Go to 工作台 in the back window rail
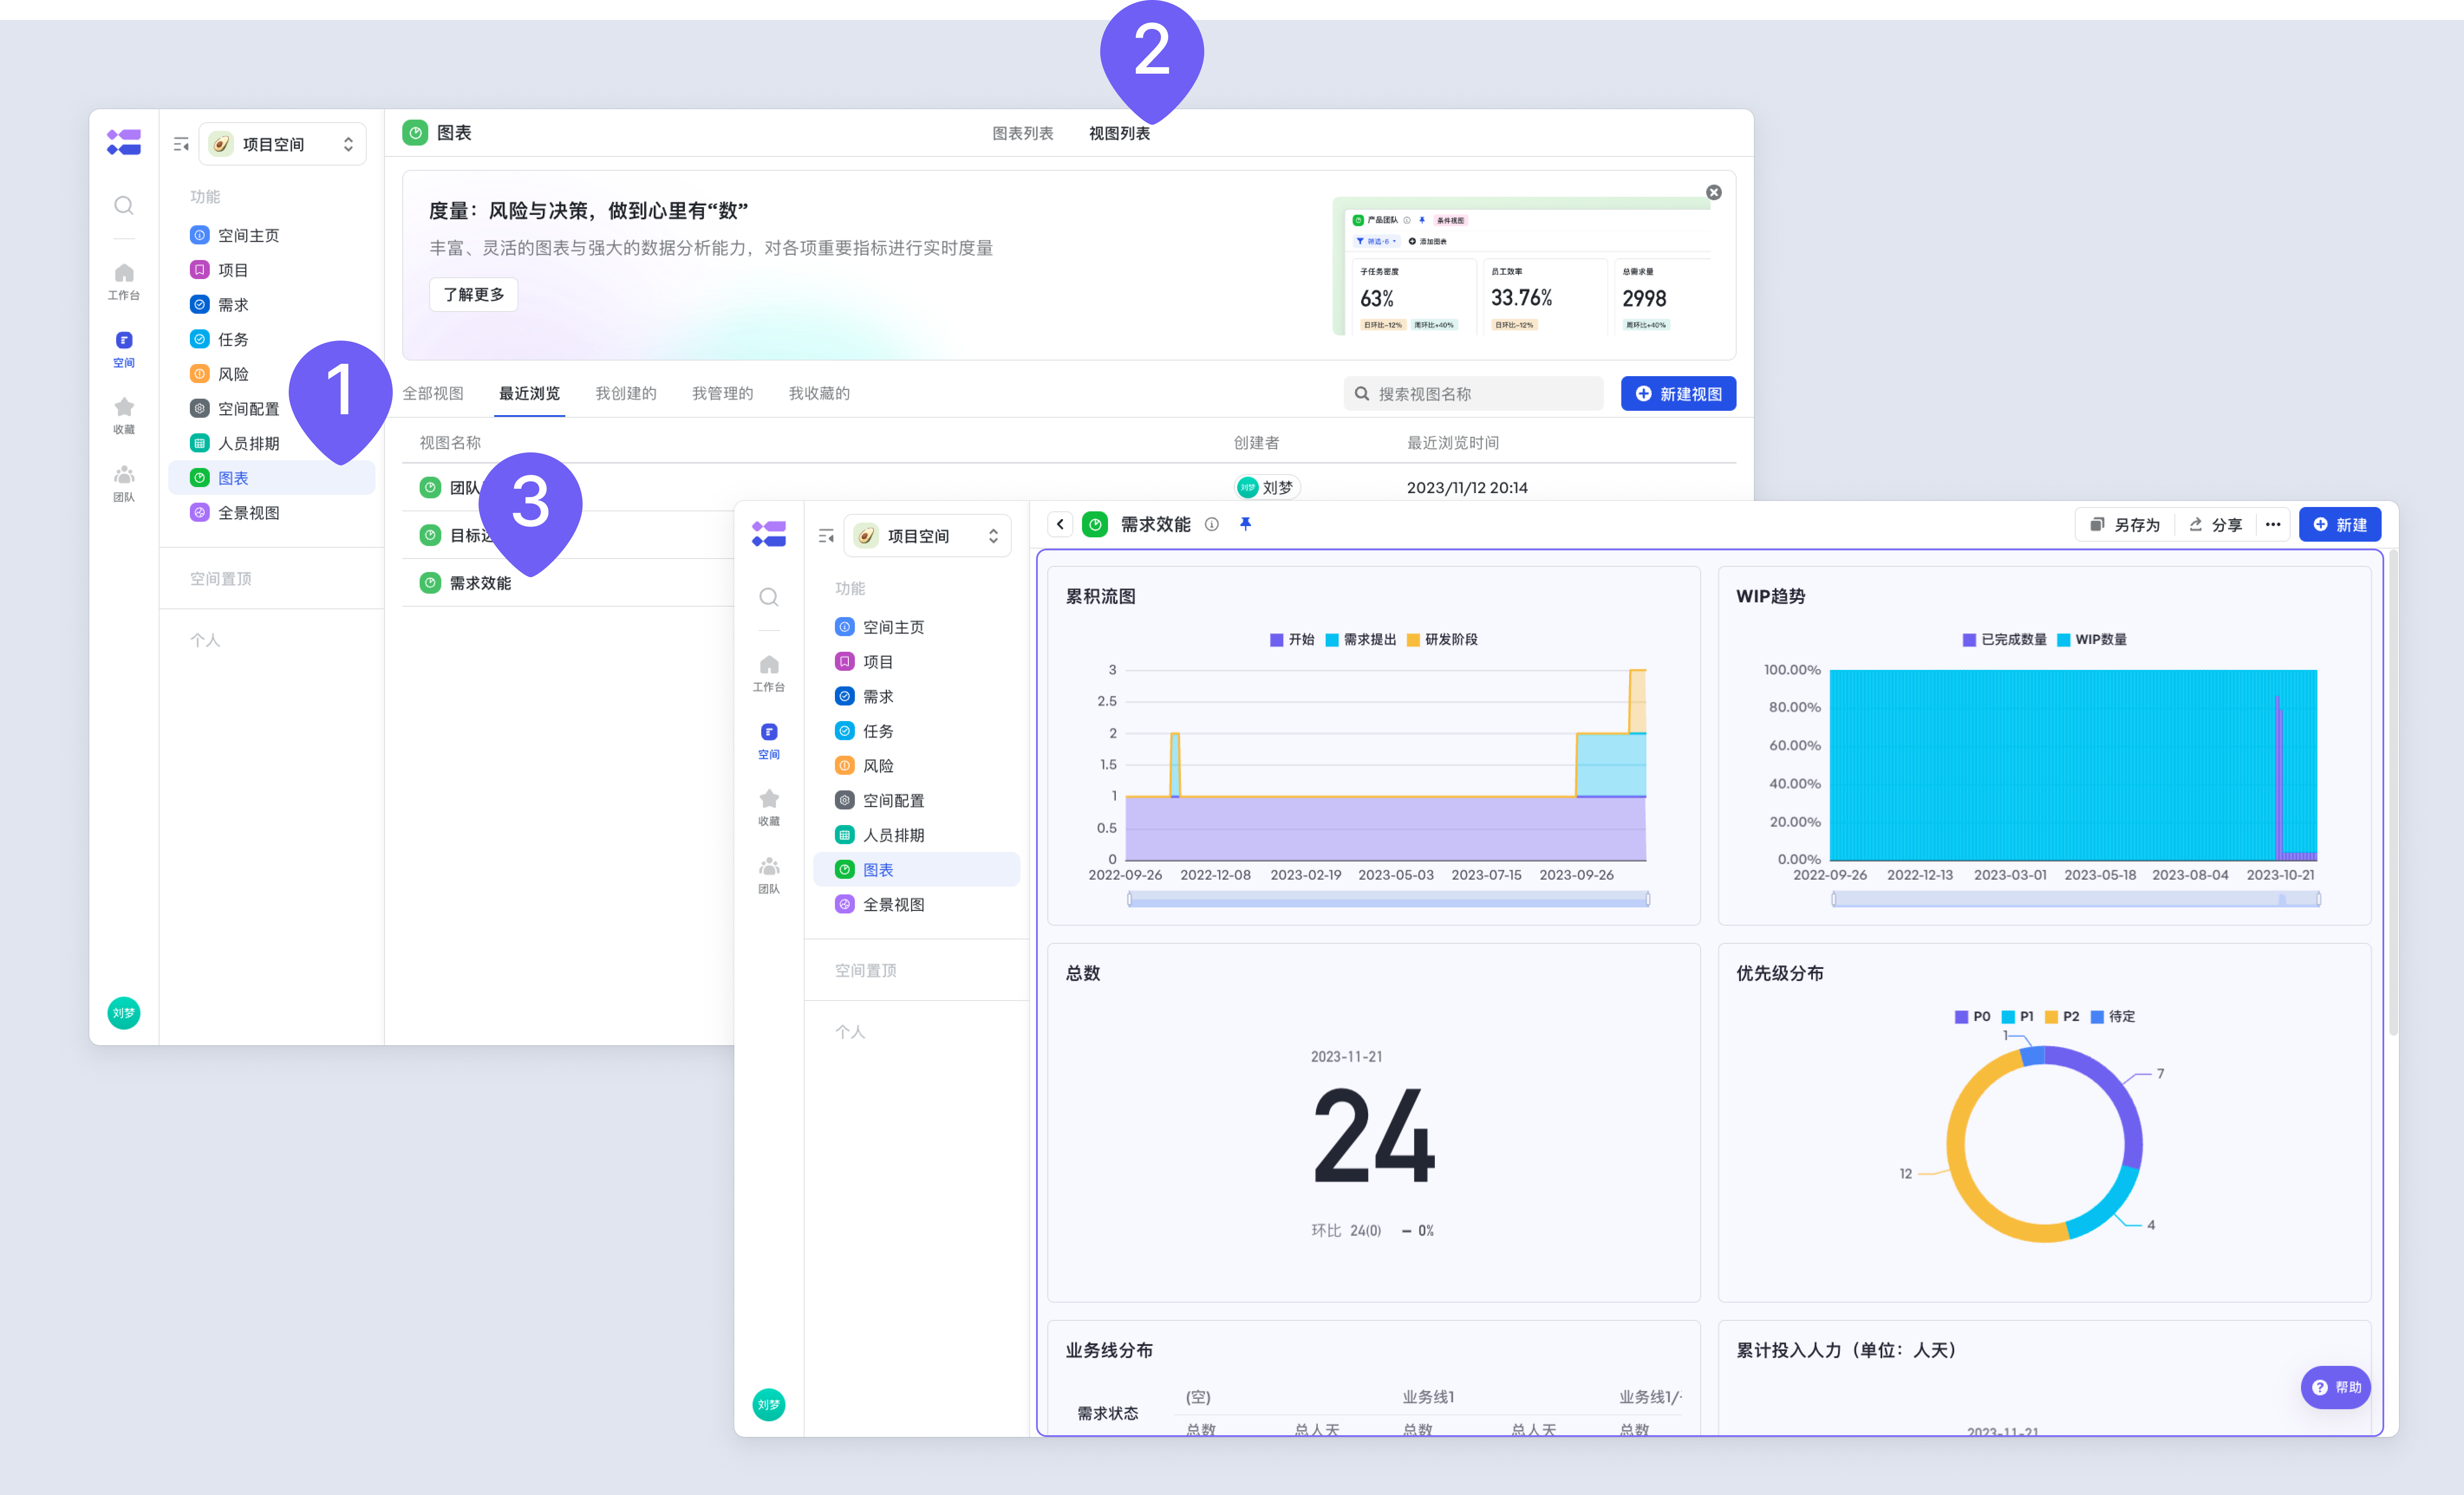The image size is (2464, 1495). coord(124,282)
